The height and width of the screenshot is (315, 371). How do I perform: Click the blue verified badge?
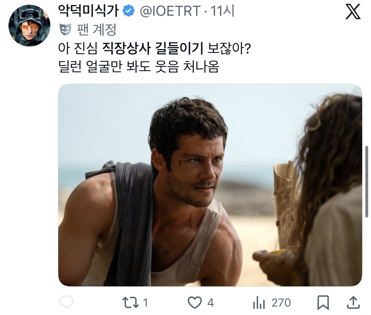point(129,11)
